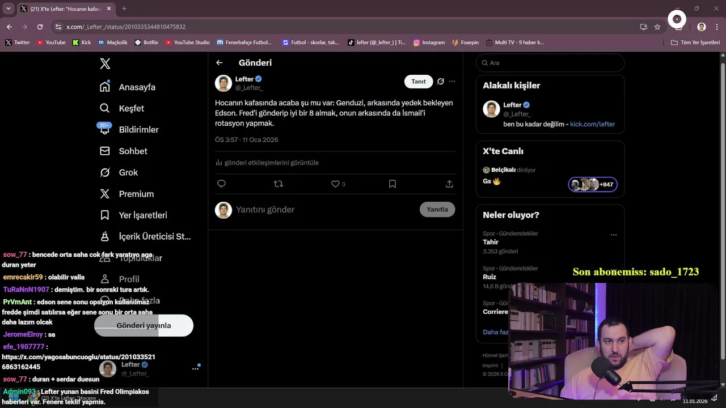Click the share post icon

tap(449, 184)
